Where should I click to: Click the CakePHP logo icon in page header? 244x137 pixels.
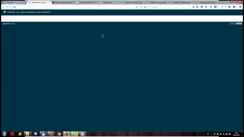coord(5,12)
